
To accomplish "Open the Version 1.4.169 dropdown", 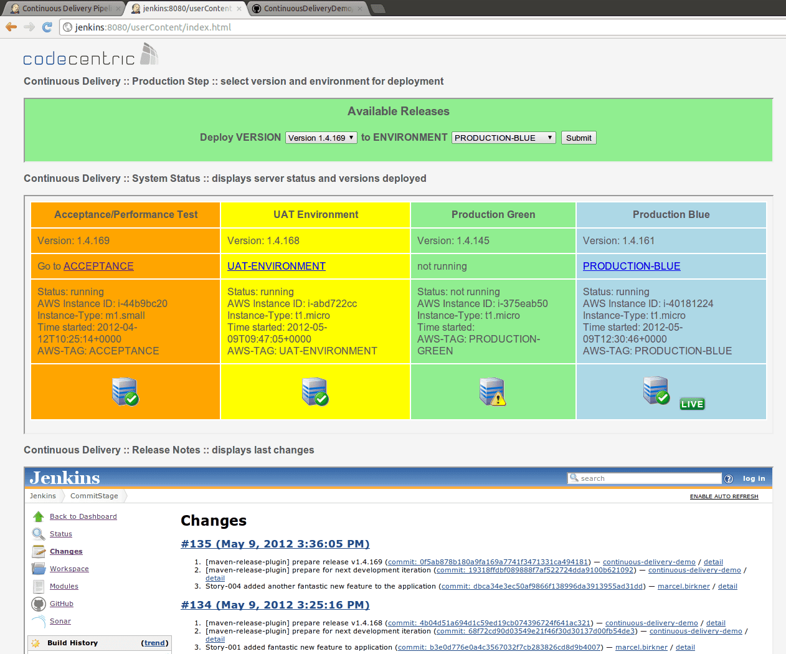I will pyautogui.click(x=321, y=138).
